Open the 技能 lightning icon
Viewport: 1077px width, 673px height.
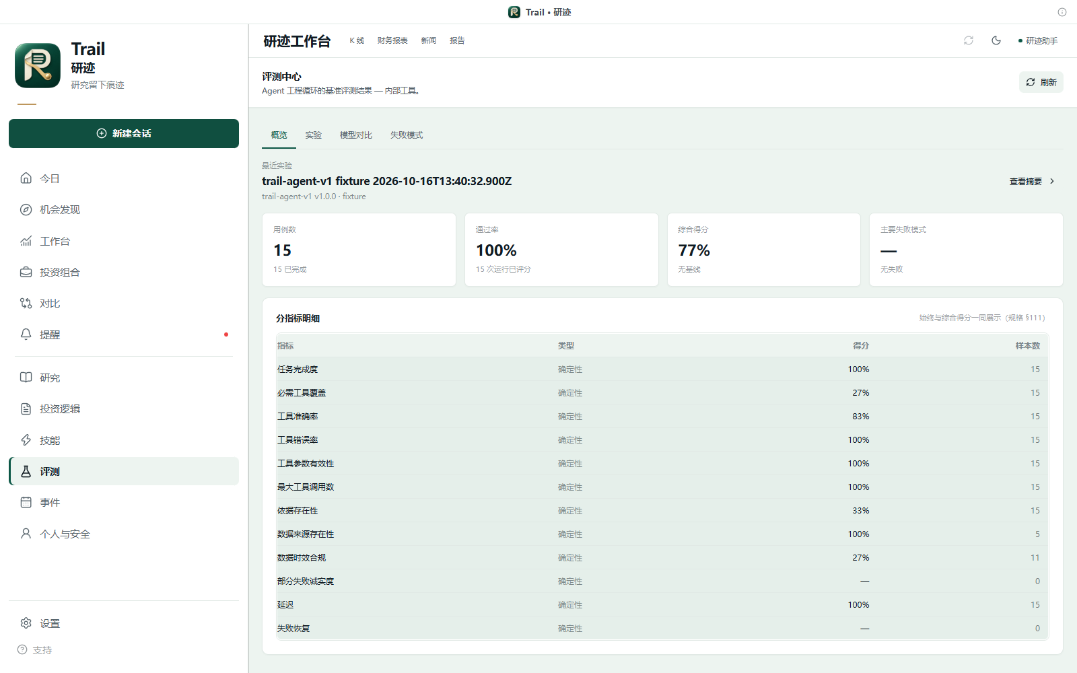point(26,440)
